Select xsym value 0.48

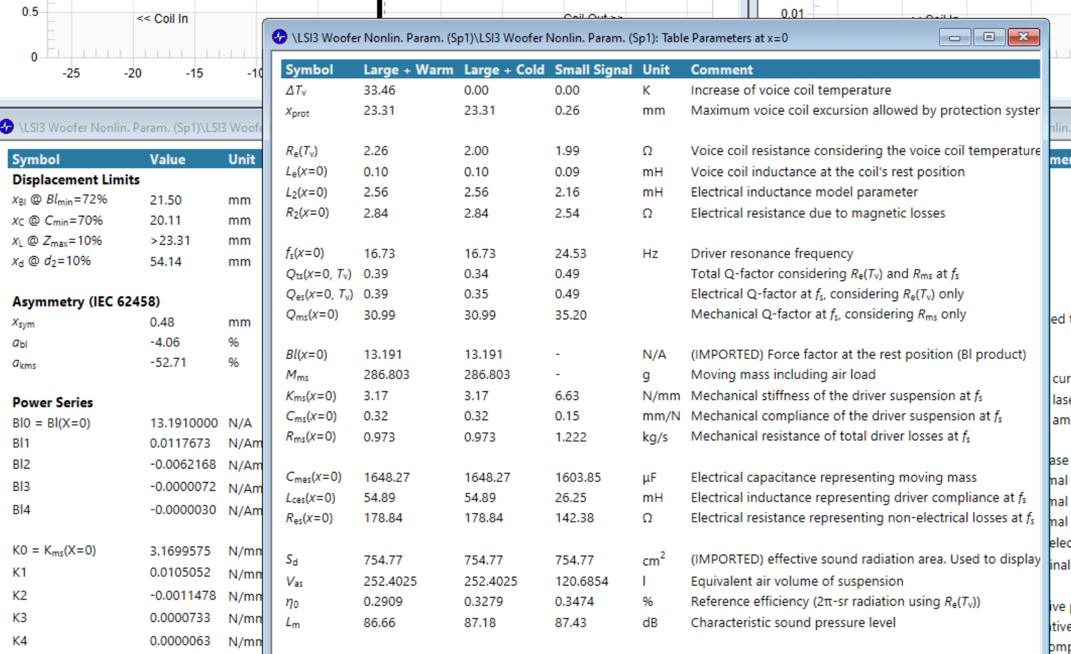click(x=162, y=322)
